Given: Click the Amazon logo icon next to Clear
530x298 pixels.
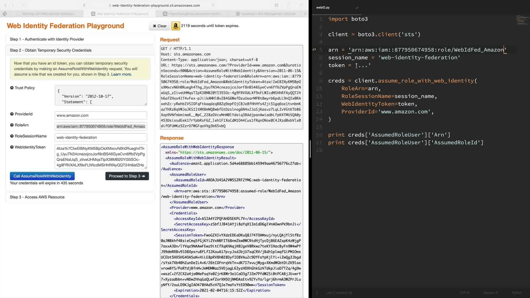Looking at the screenshot, I should (176, 26).
